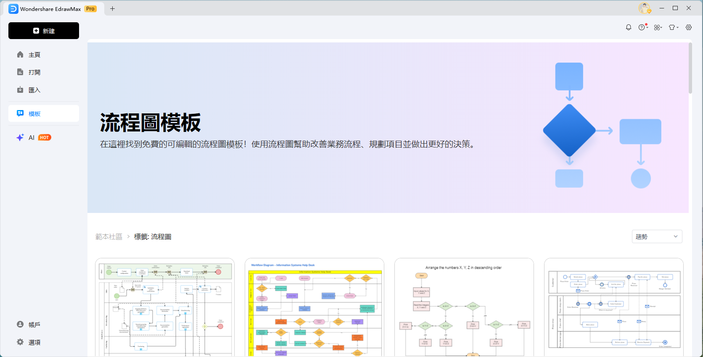The width and height of the screenshot is (703, 357).
Task: Click the 範本社區 breadcrumb link
Action: point(109,237)
